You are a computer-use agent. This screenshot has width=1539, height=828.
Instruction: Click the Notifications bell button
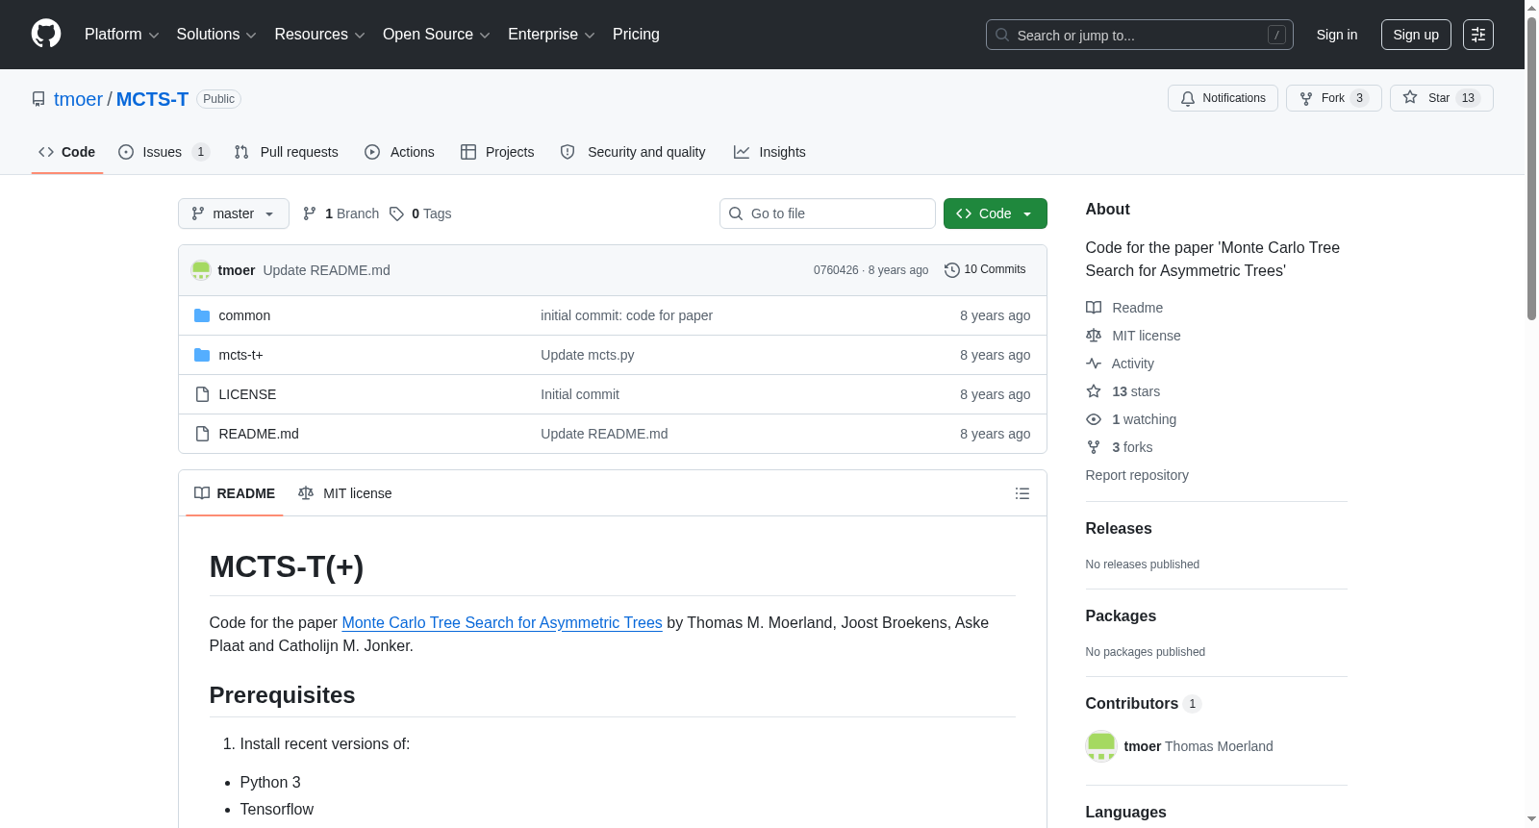1223,98
